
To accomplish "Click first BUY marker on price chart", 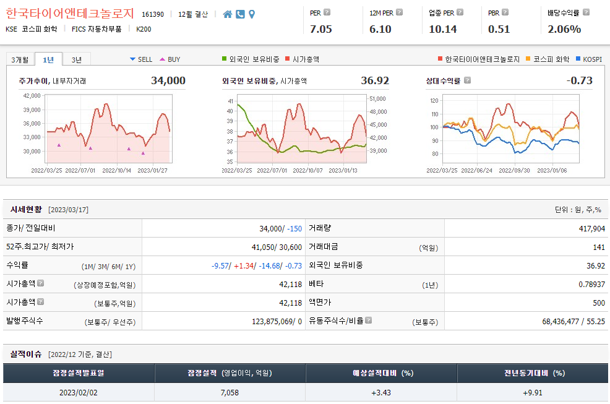I will [x=59, y=145].
